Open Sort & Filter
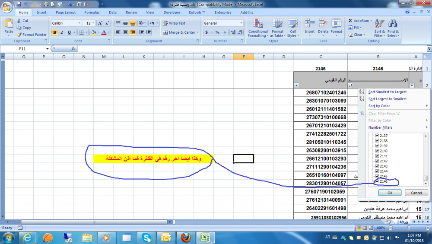This screenshot has height=244, width=432. pos(379,28)
